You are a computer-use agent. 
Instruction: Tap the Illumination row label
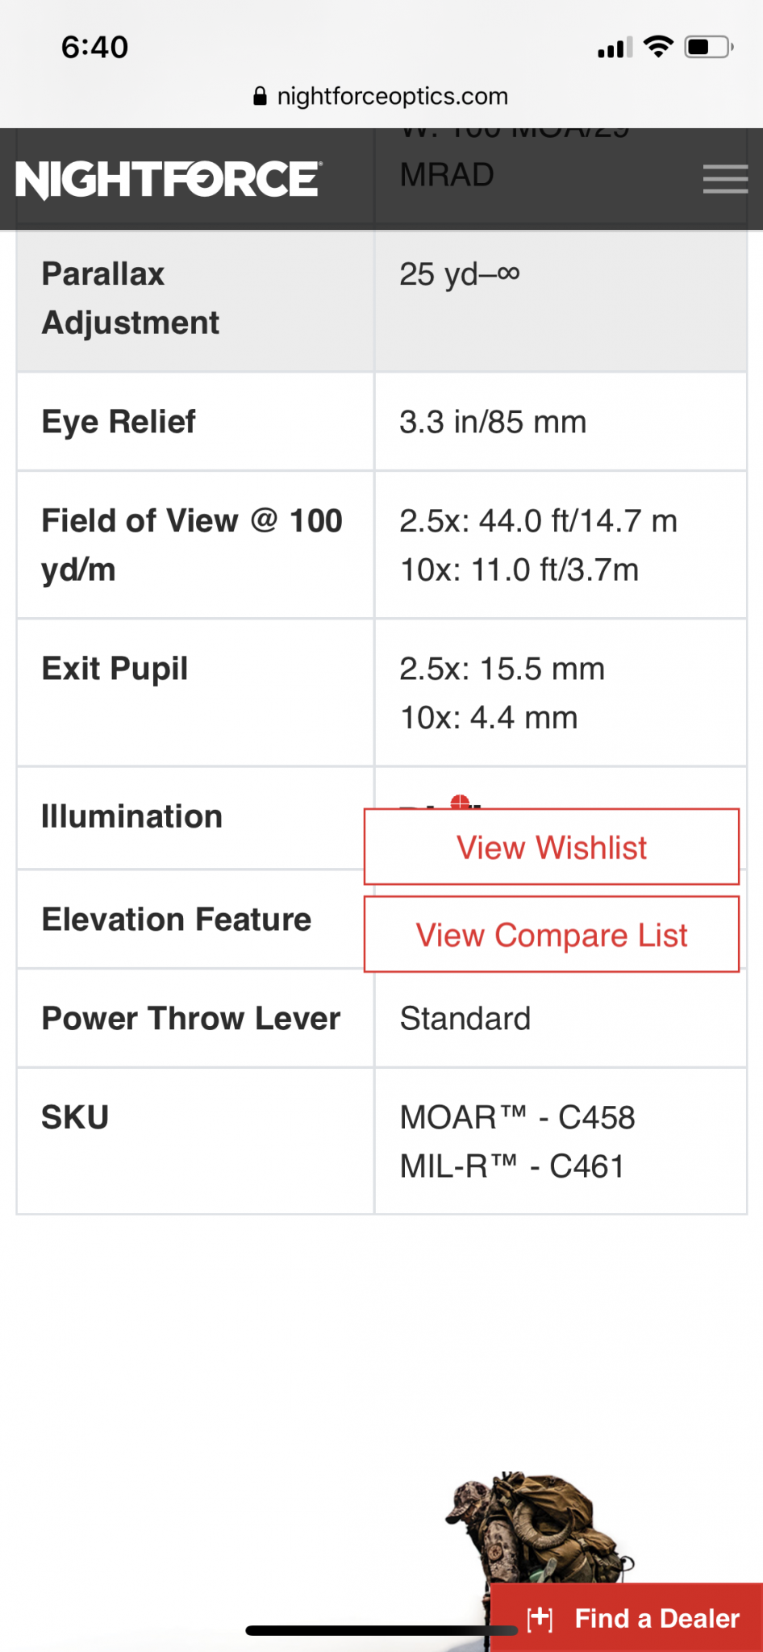[132, 816]
